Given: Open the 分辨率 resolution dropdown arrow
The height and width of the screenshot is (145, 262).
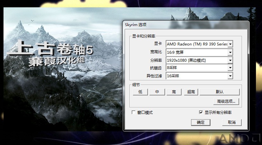Looking at the screenshot, I should pos(231,60).
